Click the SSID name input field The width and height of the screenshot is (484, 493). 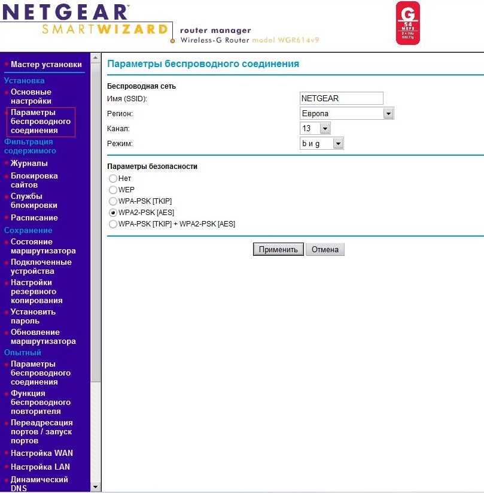click(x=341, y=99)
